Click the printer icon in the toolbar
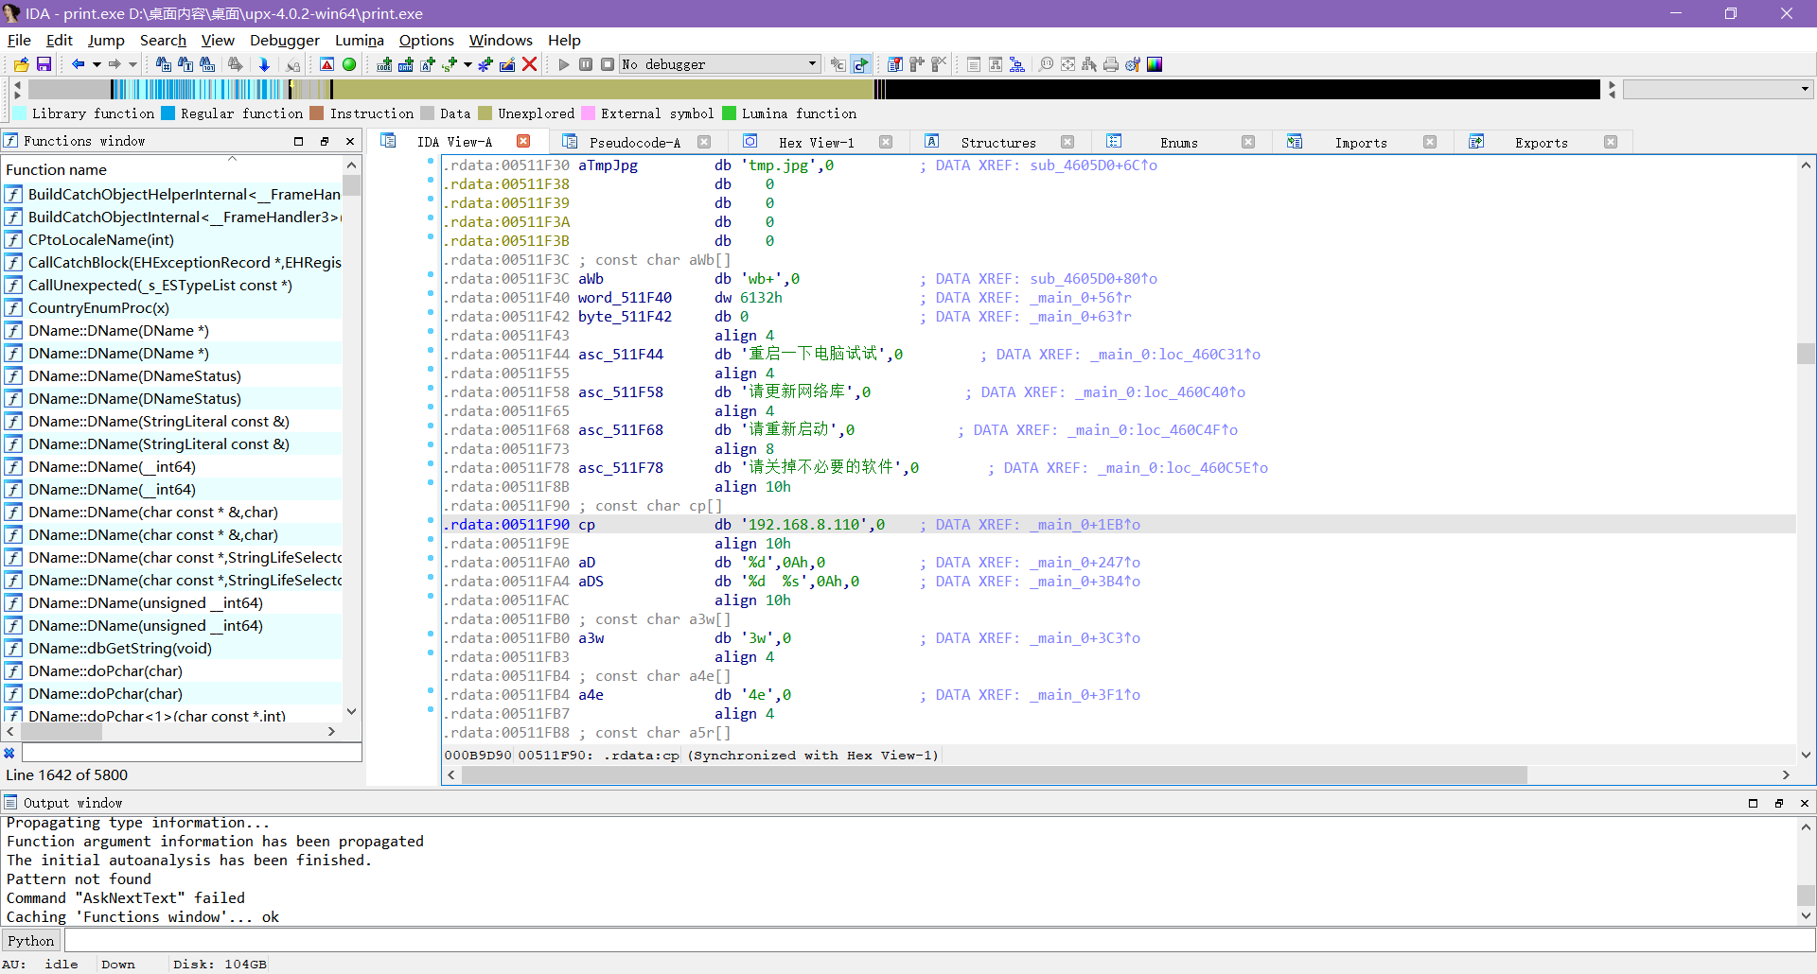The height and width of the screenshot is (974, 1817). coord(1111,64)
